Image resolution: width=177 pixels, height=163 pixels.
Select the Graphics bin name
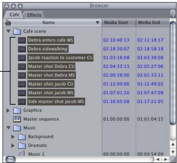33,110
